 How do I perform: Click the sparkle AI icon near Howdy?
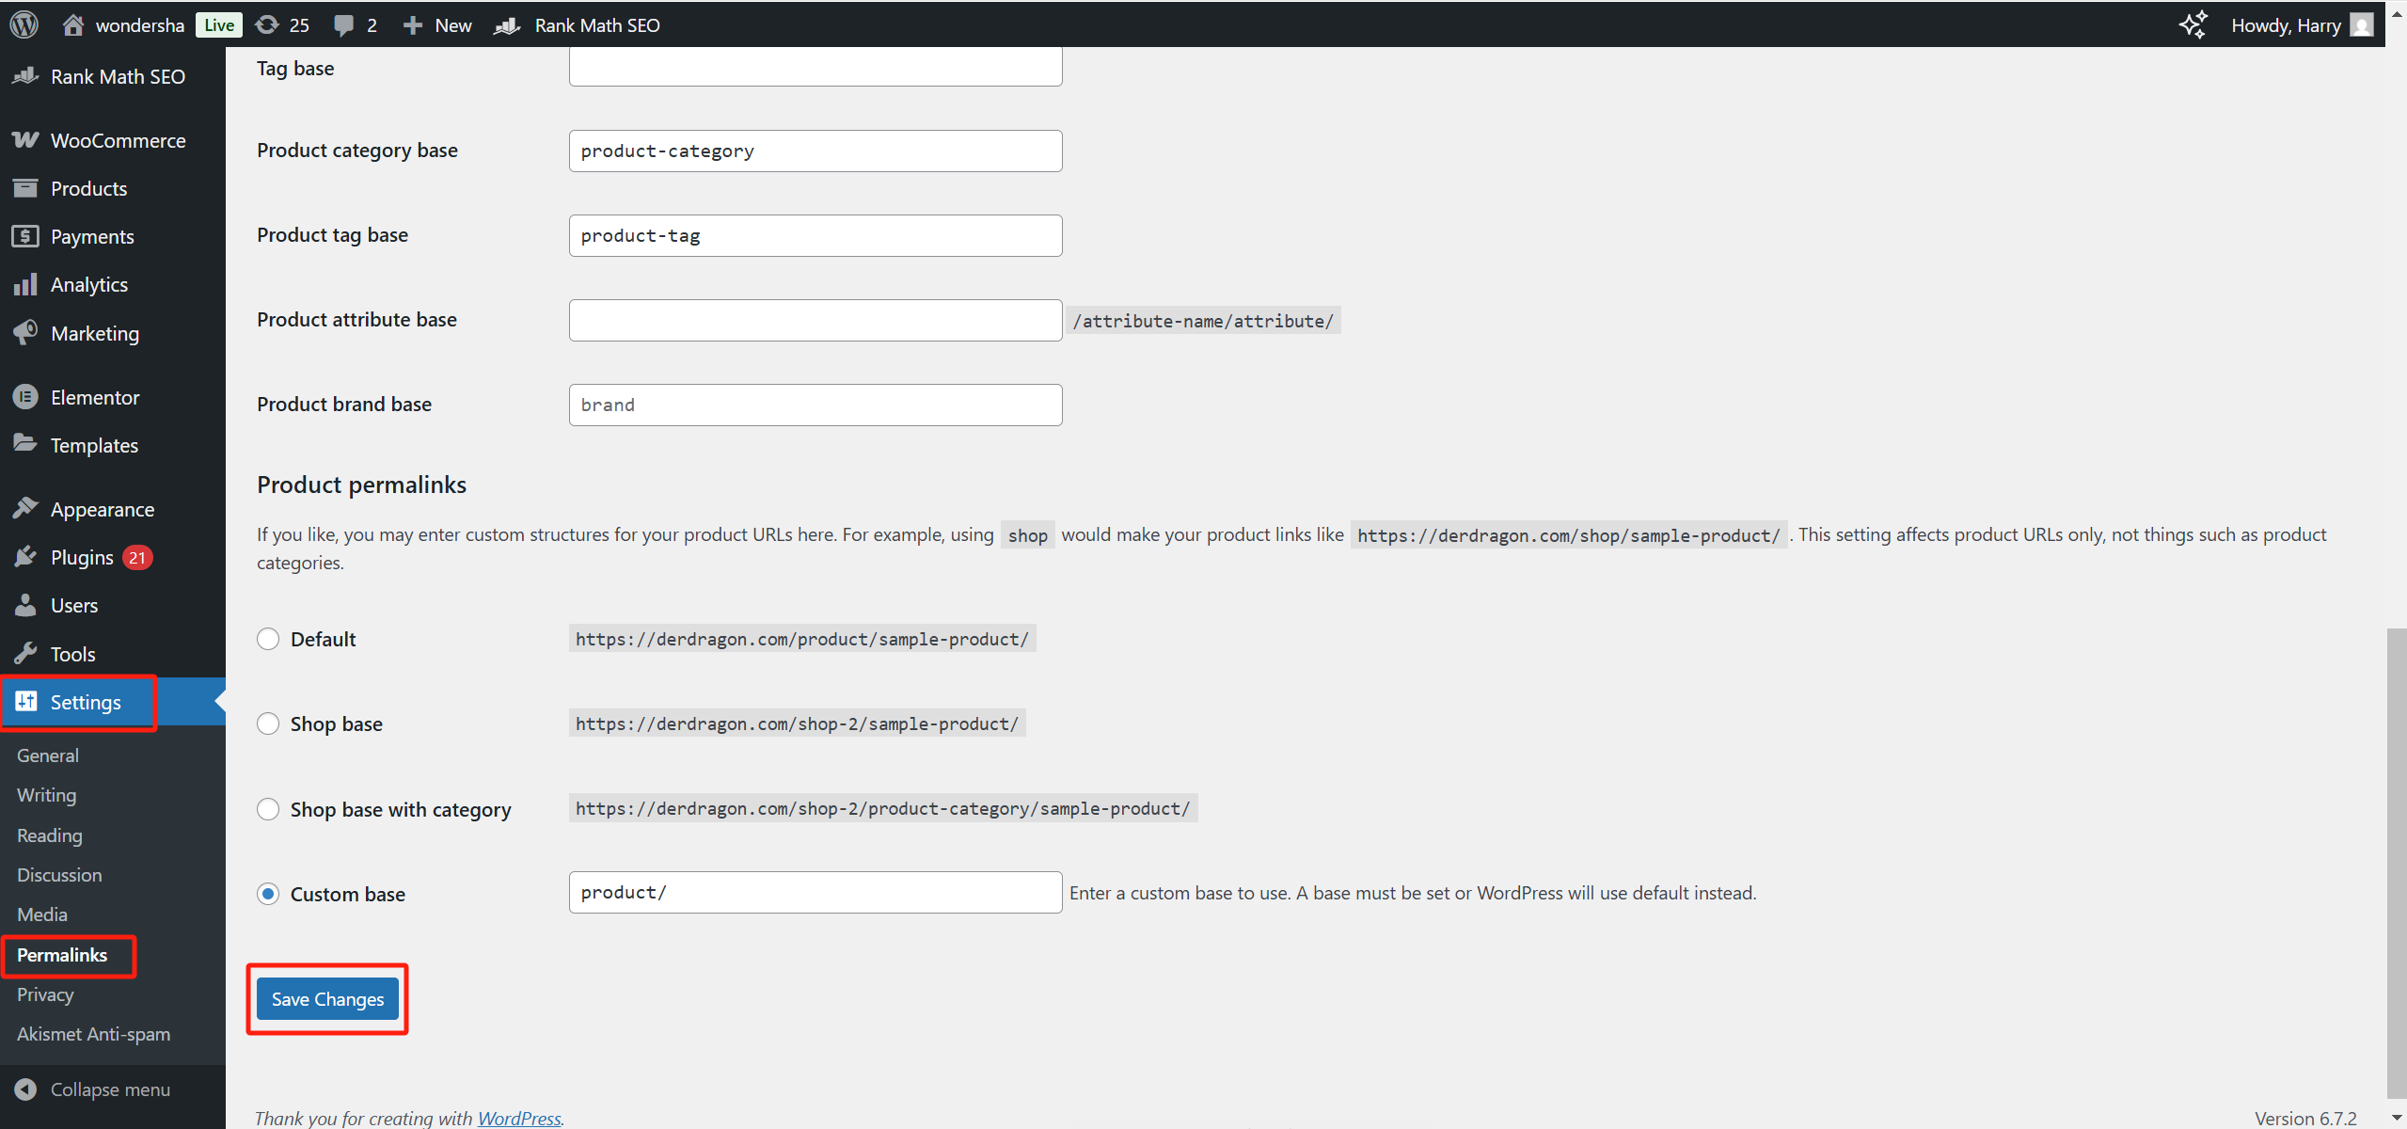2193,24
